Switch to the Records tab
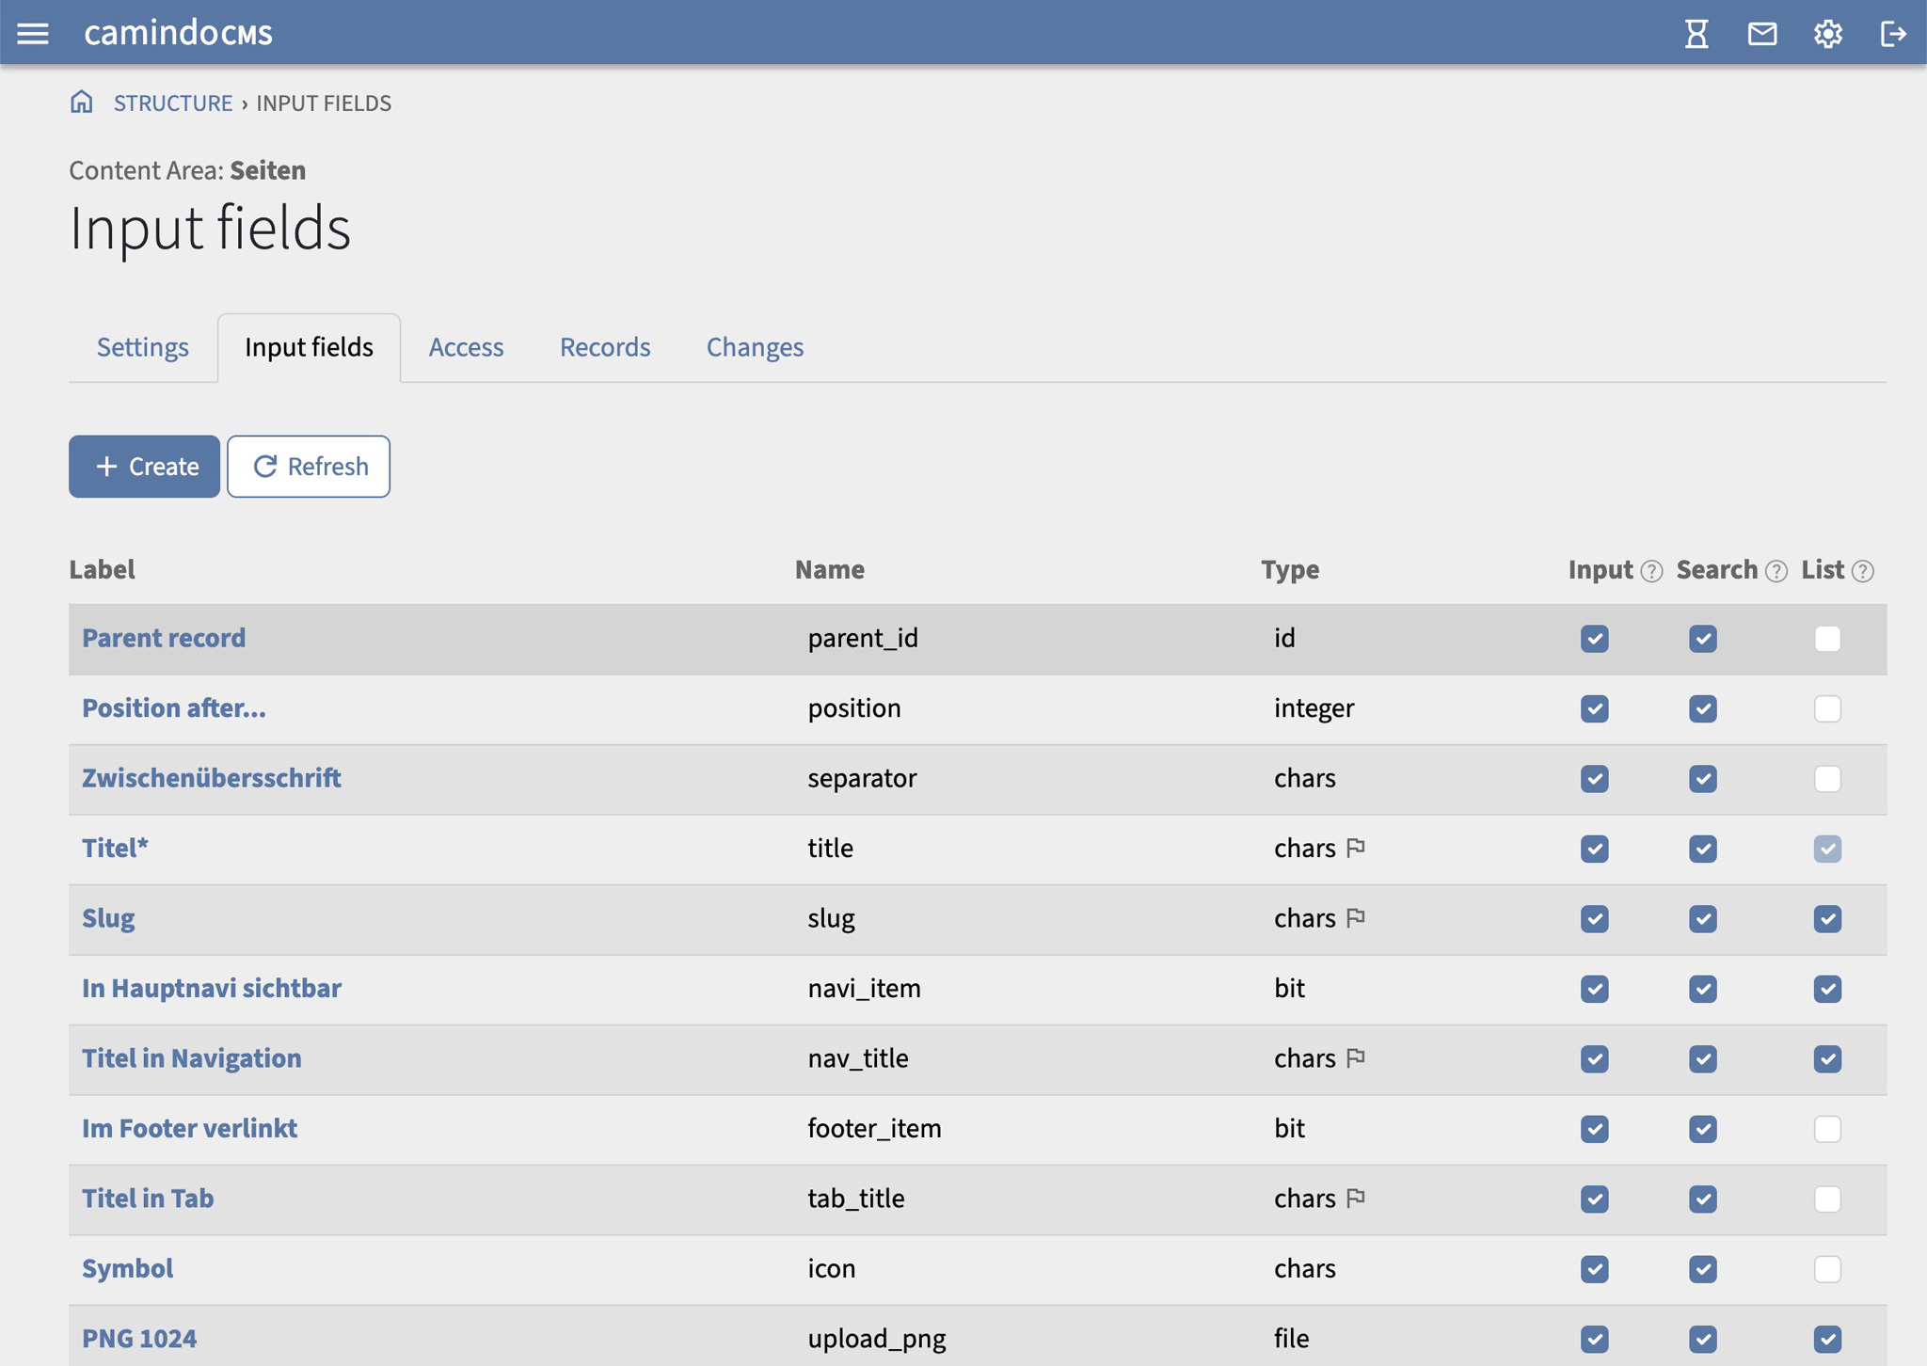The image size is (1927, 1366). (x=605, y=347)
